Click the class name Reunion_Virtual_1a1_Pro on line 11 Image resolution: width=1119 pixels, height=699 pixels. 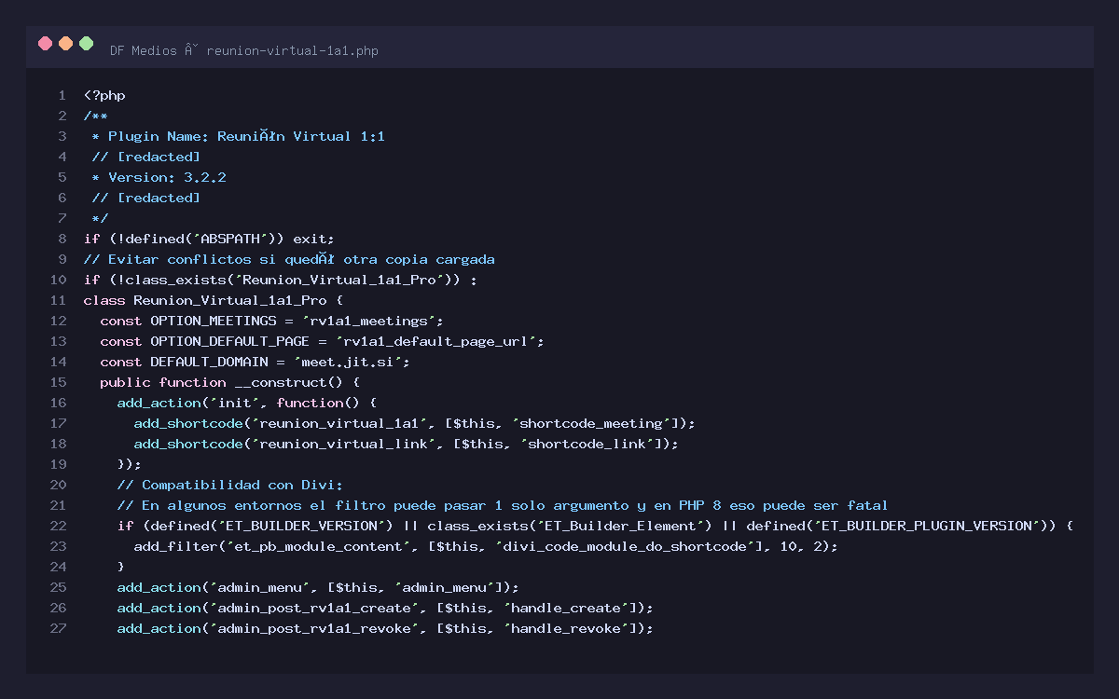229,300
